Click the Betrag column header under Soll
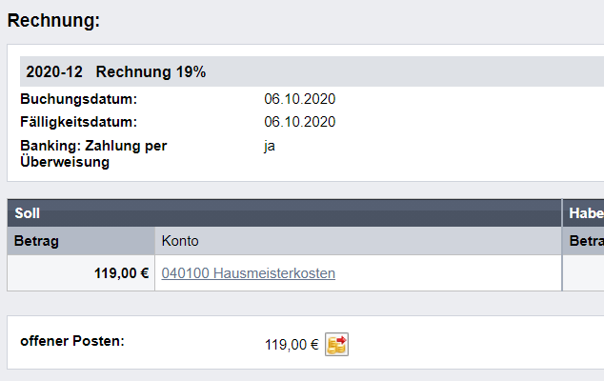604x381 pixels. click(x=81, y=241)
